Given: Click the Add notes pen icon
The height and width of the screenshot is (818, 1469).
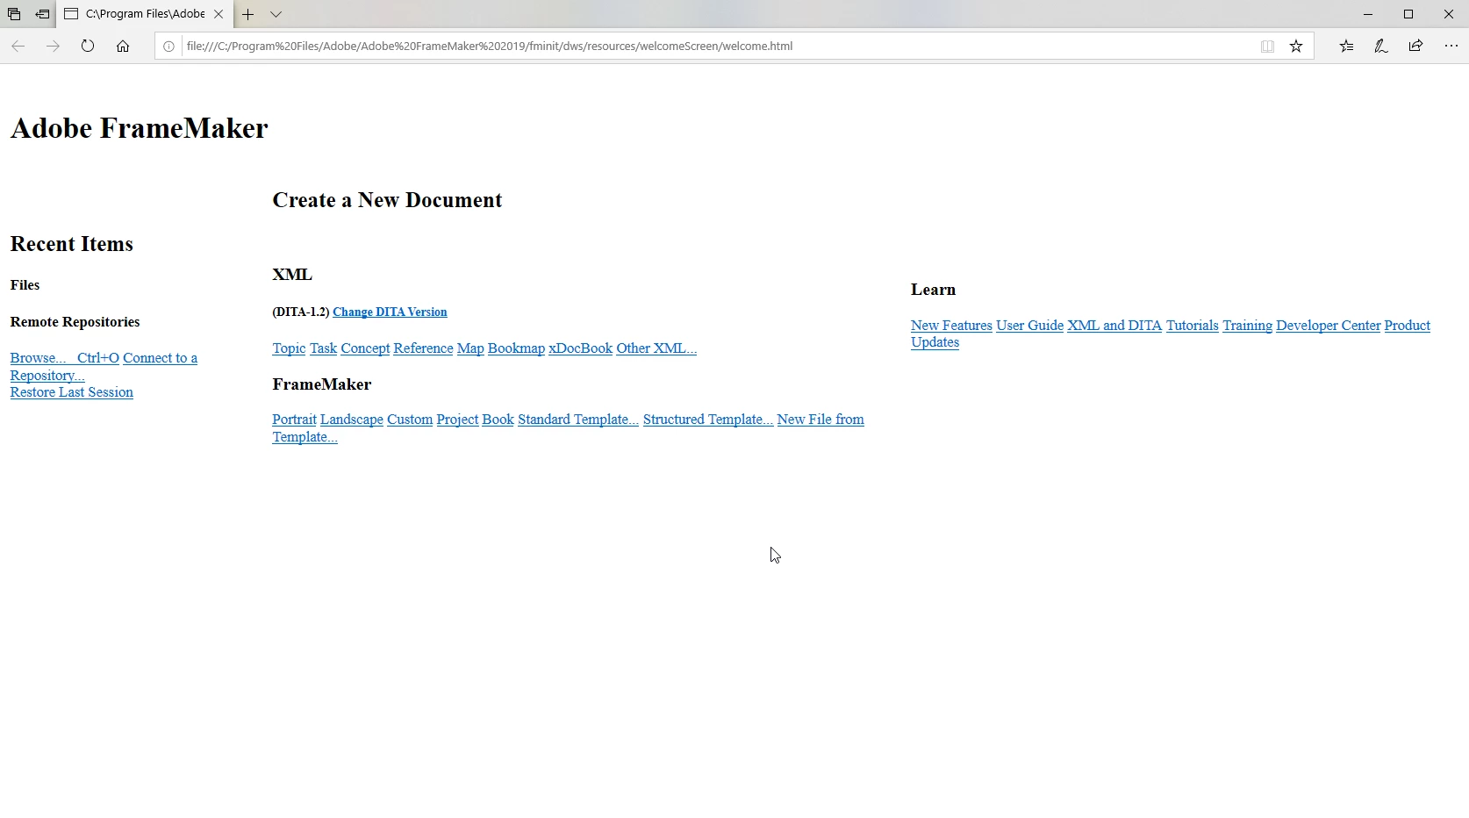Looking at the screenshot, I should (x=1380, y=46).
